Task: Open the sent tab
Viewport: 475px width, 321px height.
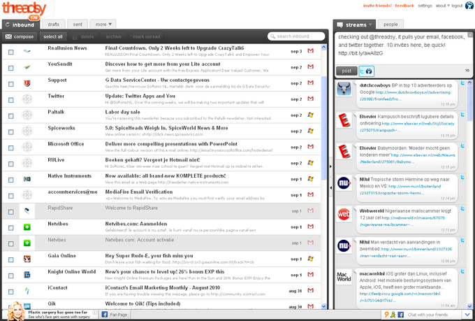Action: click(x=78, y=24)
